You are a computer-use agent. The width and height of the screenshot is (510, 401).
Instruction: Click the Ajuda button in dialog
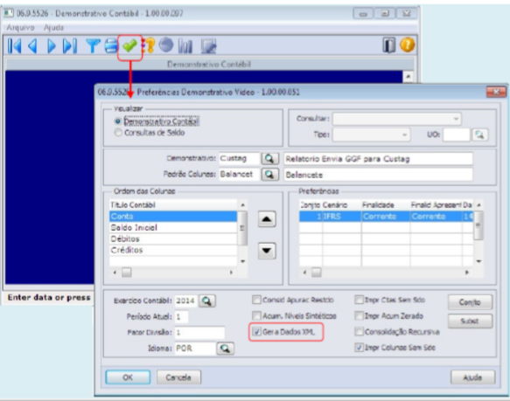[x=472, y=377]
